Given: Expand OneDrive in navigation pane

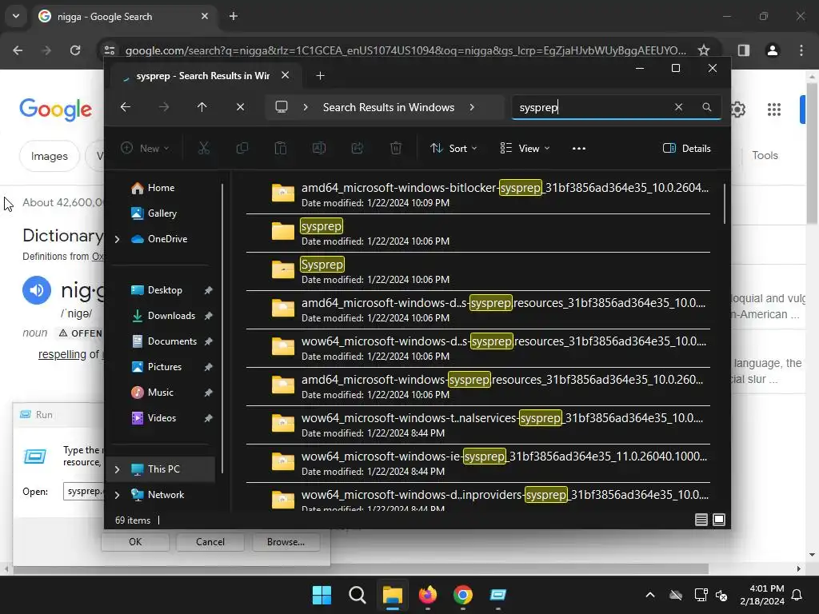Looking at the screenshot, I should tap(117, 239).
